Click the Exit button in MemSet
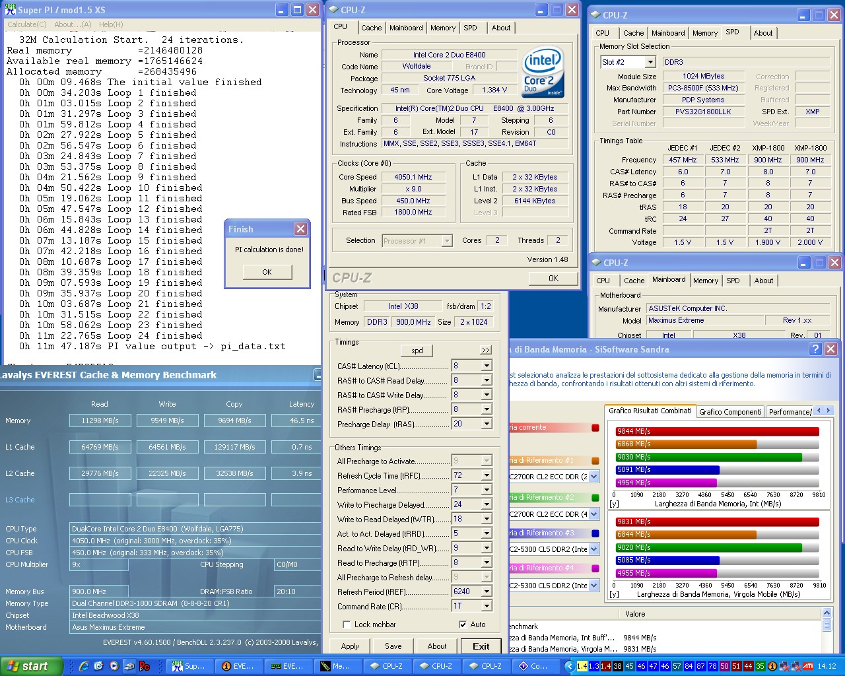The image size is (845, 676). click(x=481, y=646)
